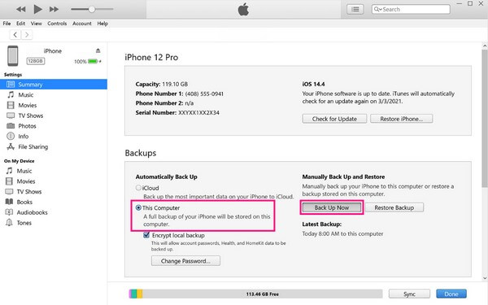Viewport: 488px width, 305px height.
Task: Open the View menu
Action: pos(36,24)
